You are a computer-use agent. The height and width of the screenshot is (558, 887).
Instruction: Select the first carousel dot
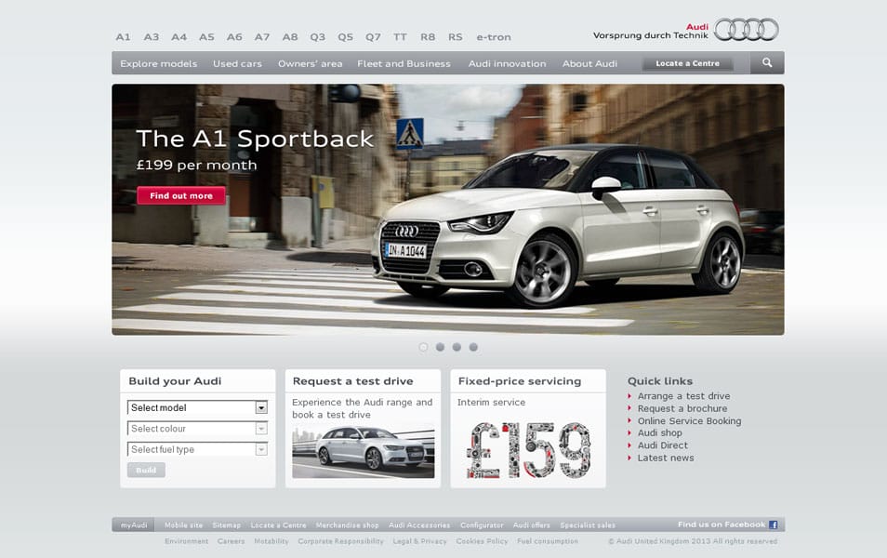pyautogui.click(x=423, y=347)
